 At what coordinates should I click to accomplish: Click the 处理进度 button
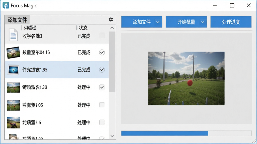pyautogui.click(x=231, y=22)
